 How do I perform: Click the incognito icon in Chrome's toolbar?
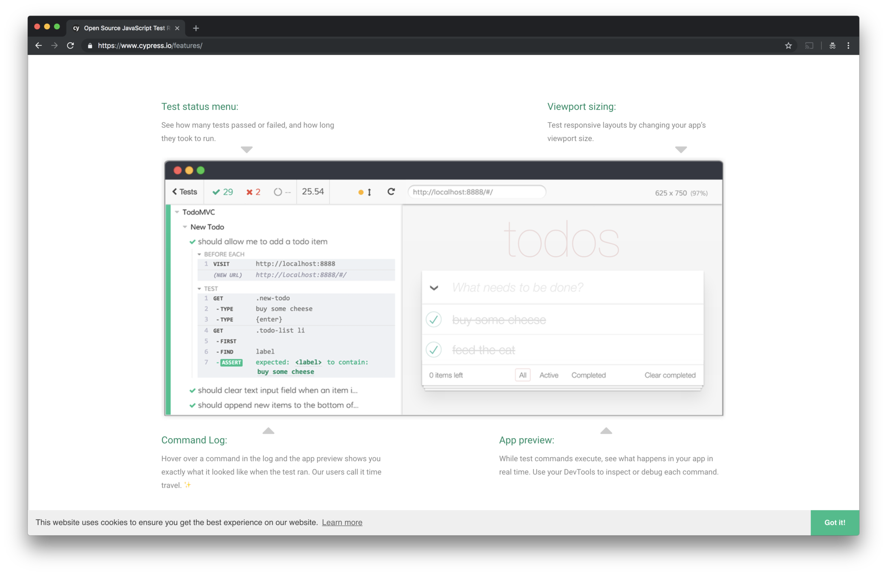tap(832, 46)
